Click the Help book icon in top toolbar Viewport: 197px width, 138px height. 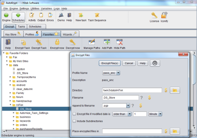[x=69, y=15]
